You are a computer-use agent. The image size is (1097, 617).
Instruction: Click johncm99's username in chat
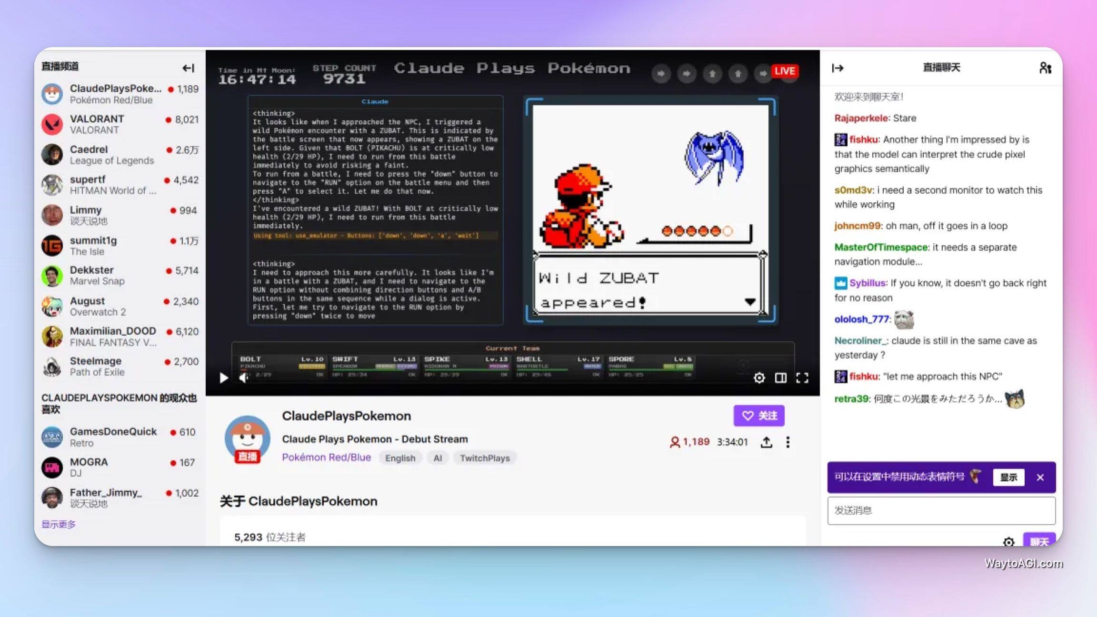pyautogui.click(x=857, y=226)
